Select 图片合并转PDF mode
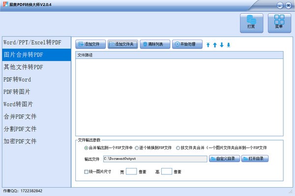The image size is (295, 196). point(36,55)
